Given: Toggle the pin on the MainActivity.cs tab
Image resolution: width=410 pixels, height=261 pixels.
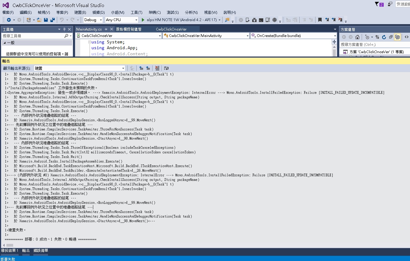Looking at the screenshot, I should click(106, 29).
